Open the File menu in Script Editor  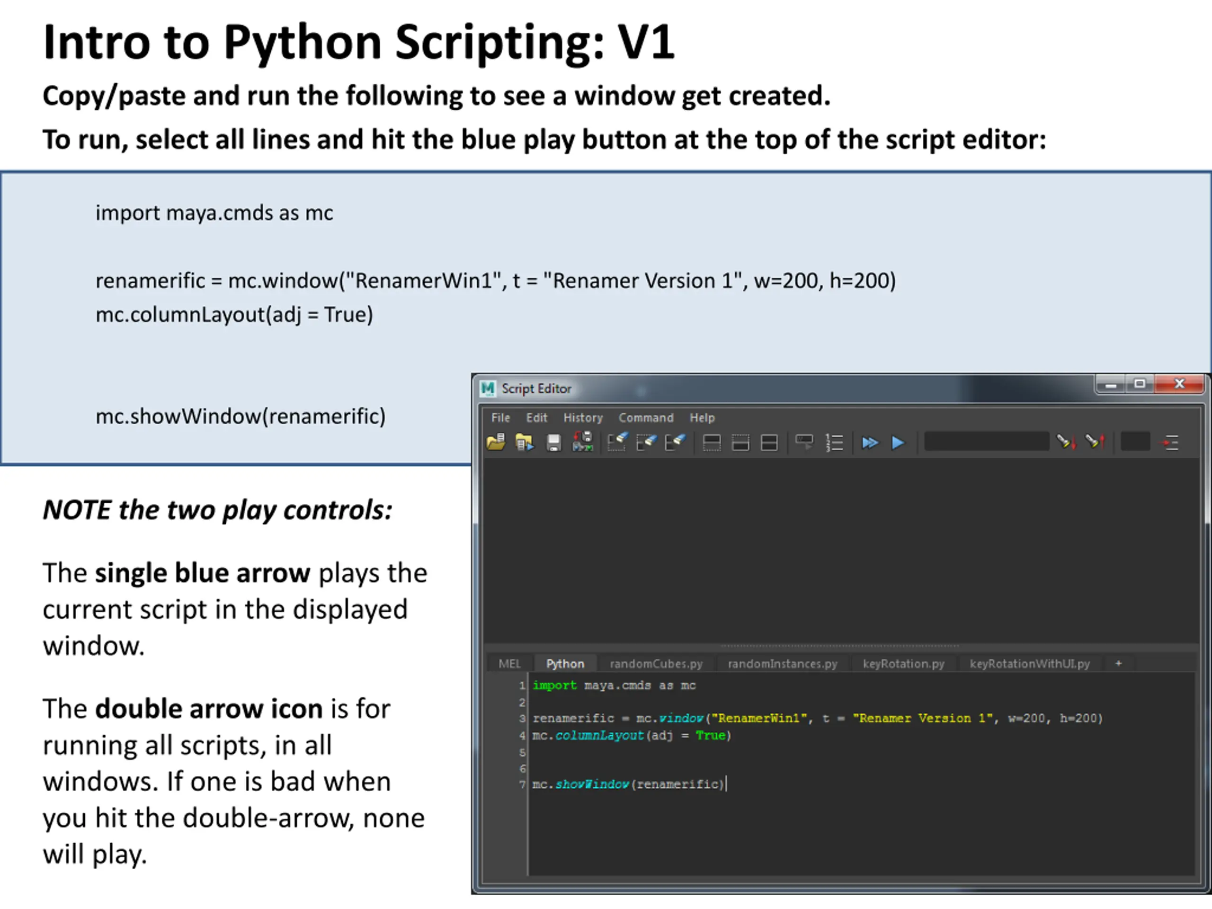click(500, 418)
